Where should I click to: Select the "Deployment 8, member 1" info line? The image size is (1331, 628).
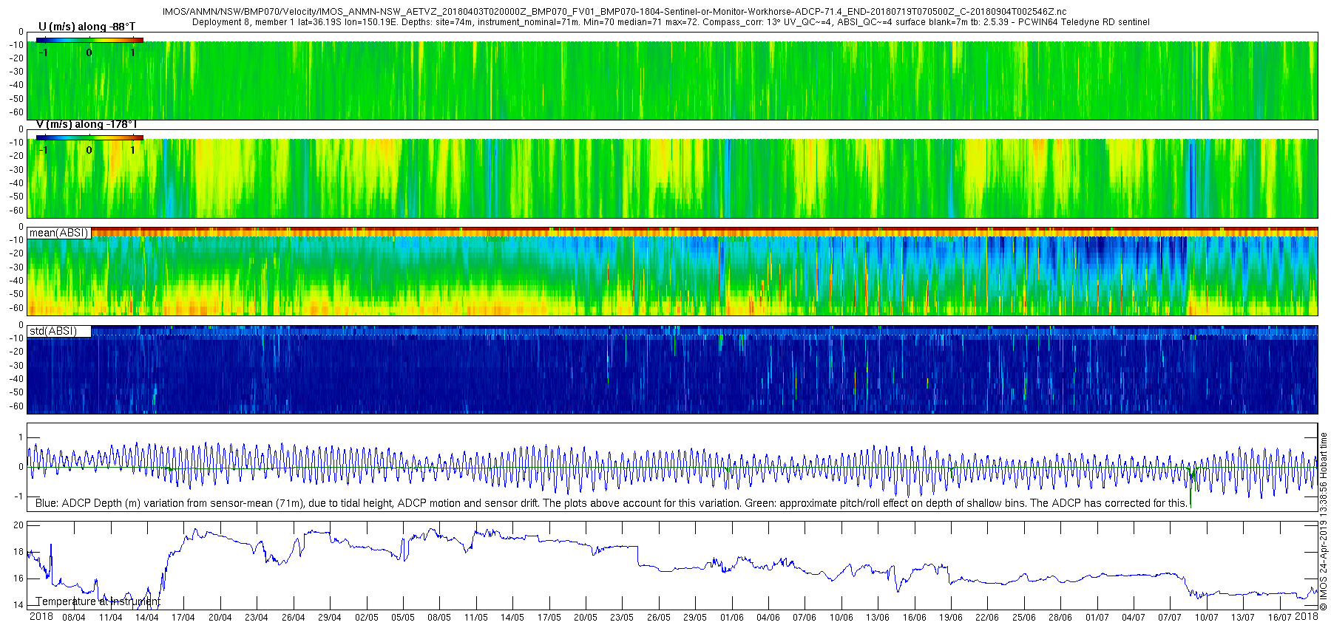(671, 22)
